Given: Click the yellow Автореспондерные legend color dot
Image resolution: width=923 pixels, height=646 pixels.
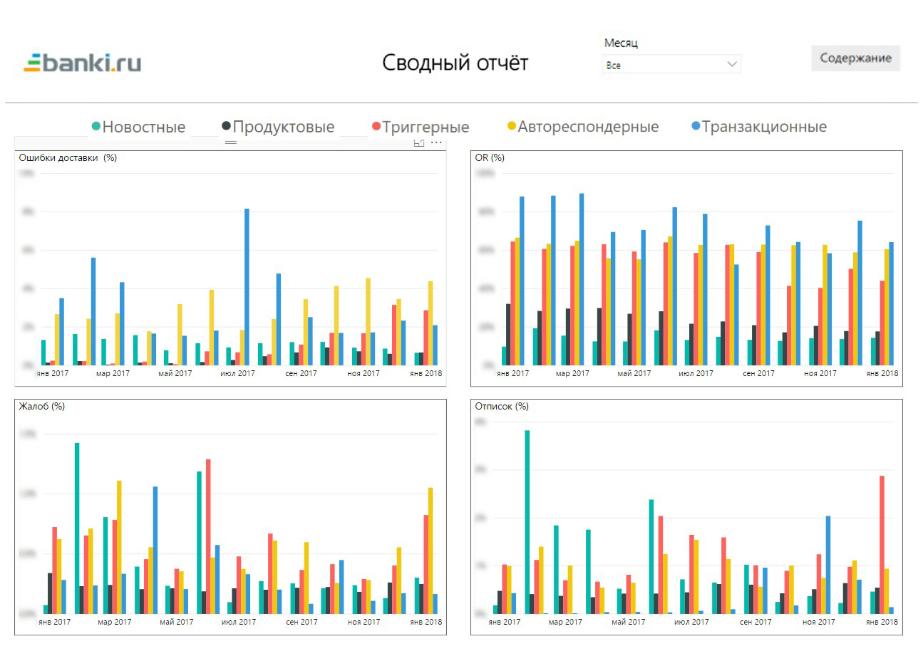Looking at the screenshot, I should coord(512,127).
